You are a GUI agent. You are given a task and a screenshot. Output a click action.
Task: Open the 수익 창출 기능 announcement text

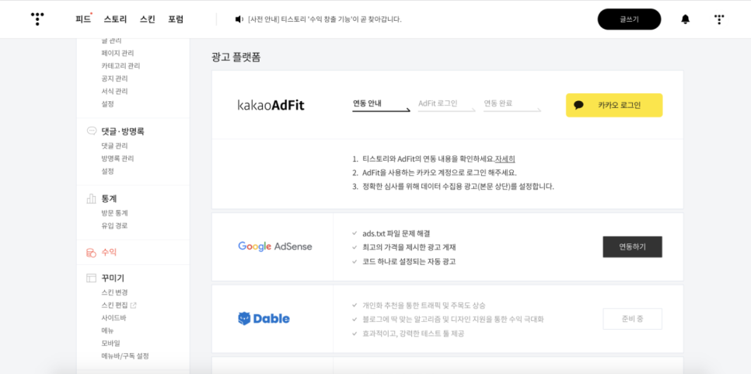pyautogui.click(x=325, y=19)
